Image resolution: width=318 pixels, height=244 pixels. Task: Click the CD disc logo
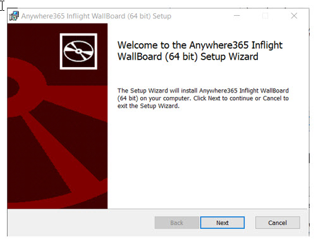[x=78, y=51]
